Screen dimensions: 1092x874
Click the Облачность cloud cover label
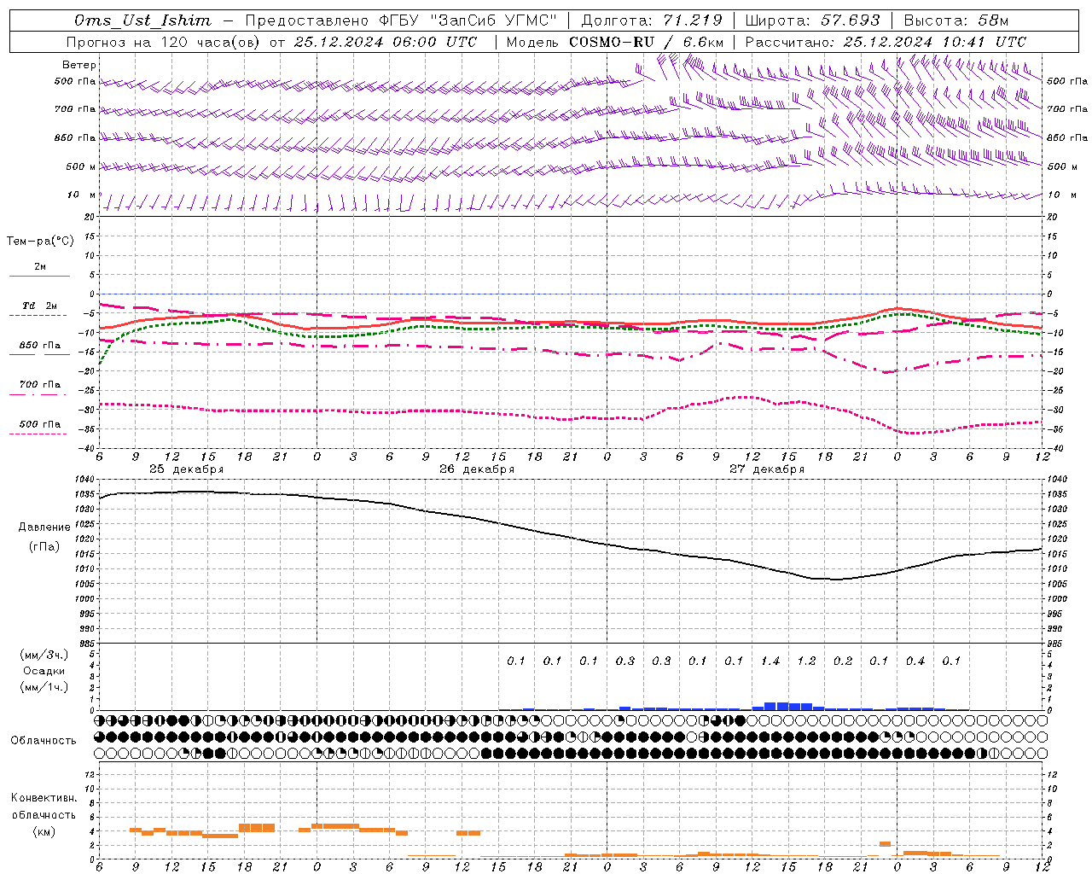44,741
